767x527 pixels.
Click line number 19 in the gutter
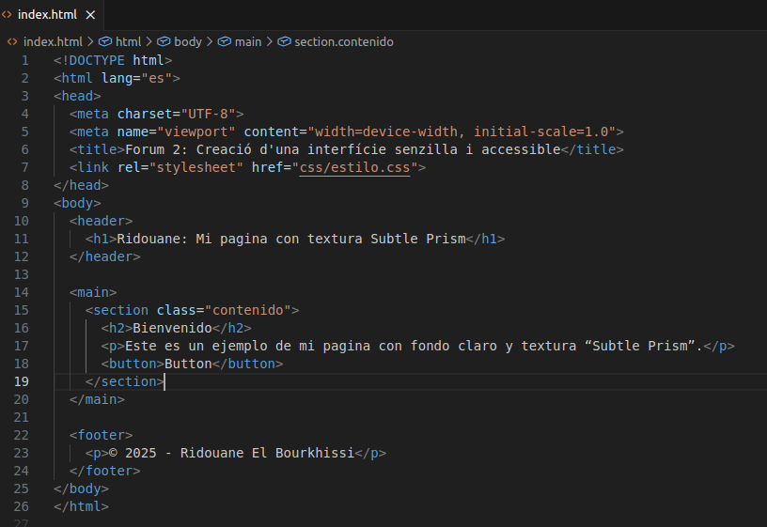[x=22, y=381]
